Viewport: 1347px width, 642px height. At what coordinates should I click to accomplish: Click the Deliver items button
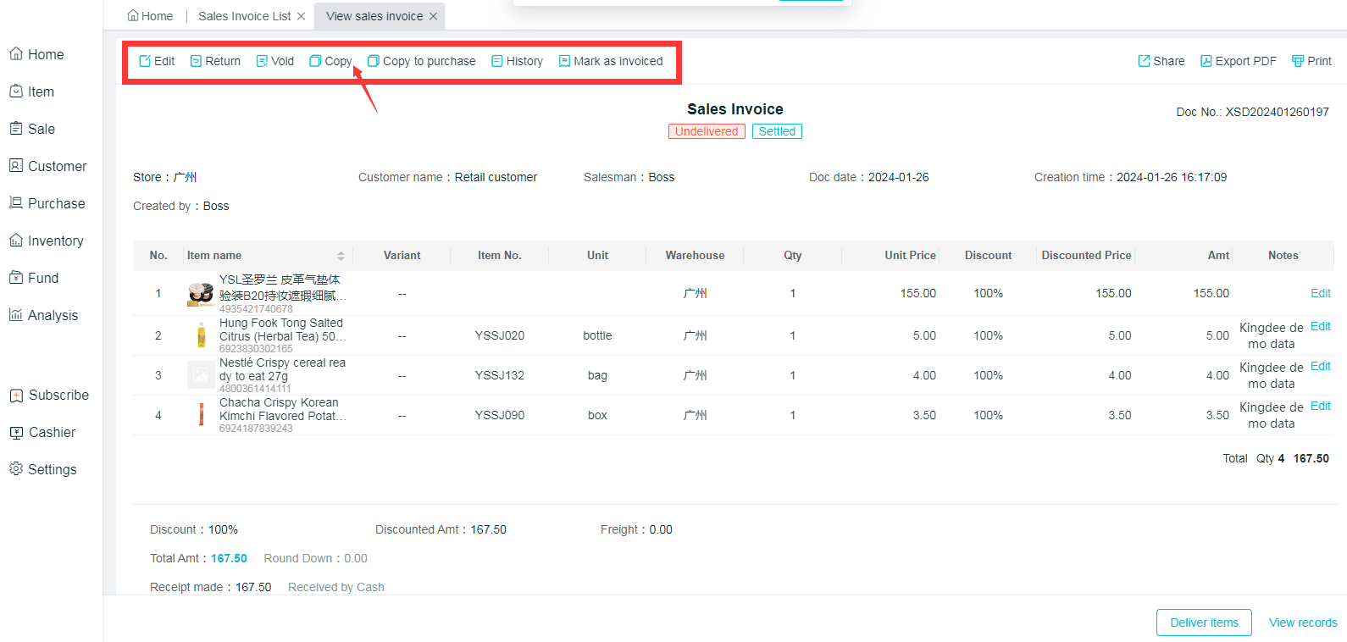(1203, 623)
